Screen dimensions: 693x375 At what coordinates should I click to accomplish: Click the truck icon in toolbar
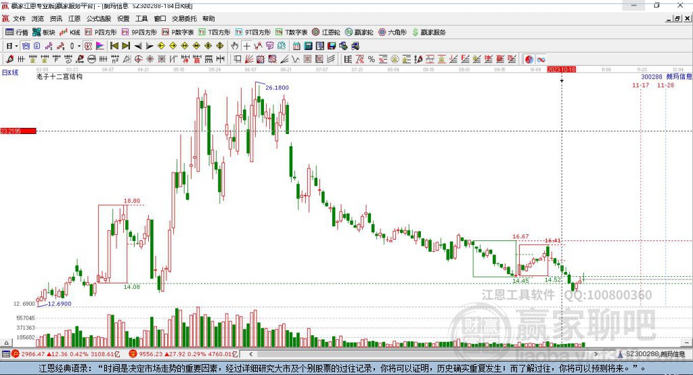coord(355,46)
